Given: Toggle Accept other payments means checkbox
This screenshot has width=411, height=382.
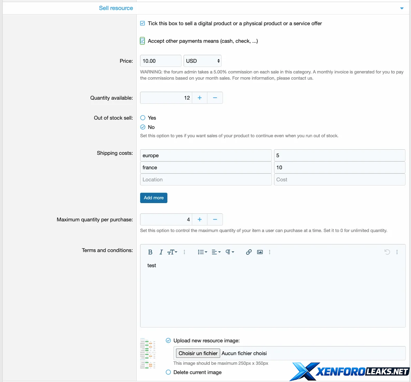Looking at the screenshot, I should click(x=143, y=41).
